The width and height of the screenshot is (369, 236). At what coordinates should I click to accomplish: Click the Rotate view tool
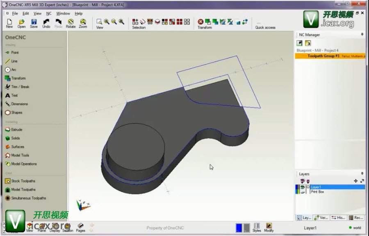[x=71, y=23]
